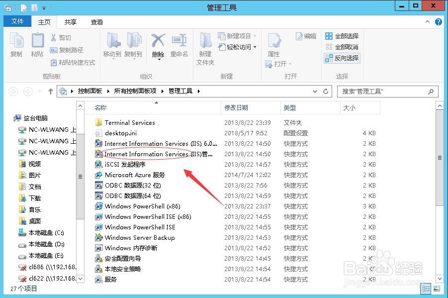
Task: Select 本地磁盘 (C:) in navigation pane
Action: (x=41, y=232)
